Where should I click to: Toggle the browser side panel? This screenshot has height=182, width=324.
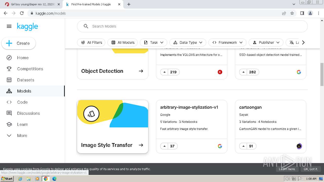click(x=302, y=13)
